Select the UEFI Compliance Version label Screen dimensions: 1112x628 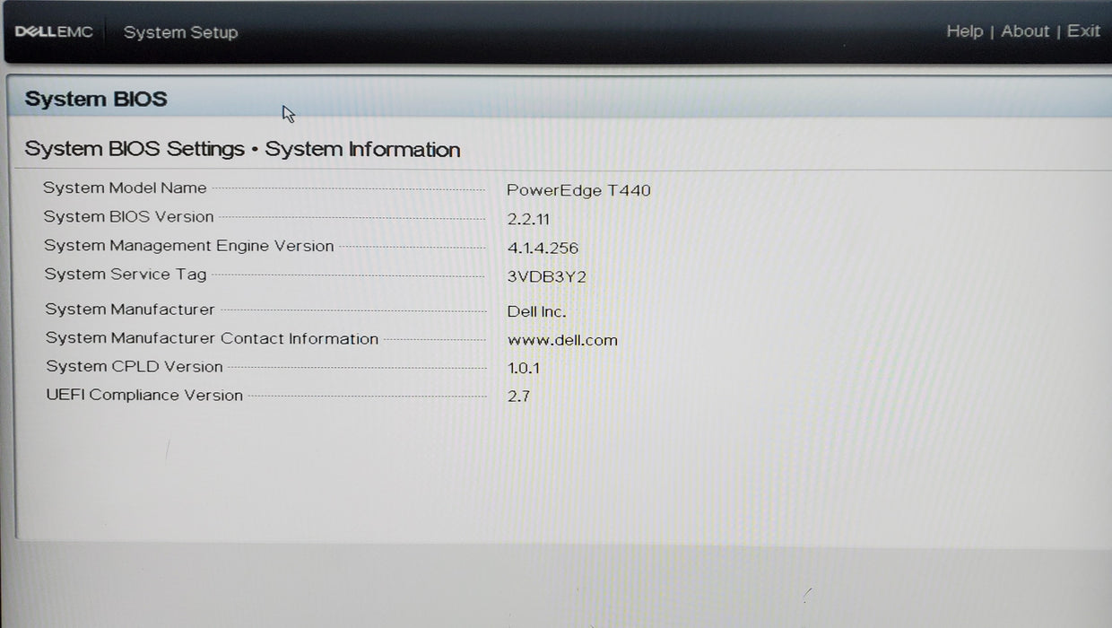pyautogui.click(x=144, y=396)
